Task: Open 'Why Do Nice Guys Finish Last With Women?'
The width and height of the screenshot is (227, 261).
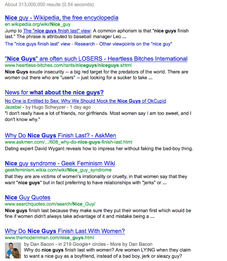Action: (x=65, y=231)
